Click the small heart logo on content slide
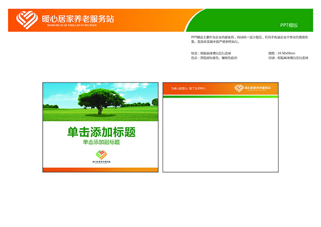This screenshot has width=321, height=227. (239, 88)
